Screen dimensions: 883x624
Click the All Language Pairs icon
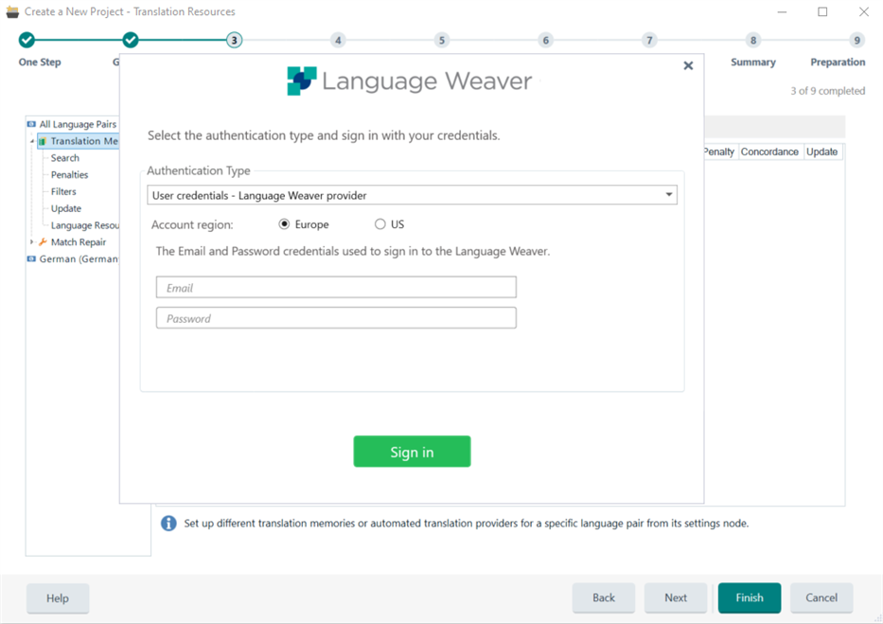tap(31, 124)
